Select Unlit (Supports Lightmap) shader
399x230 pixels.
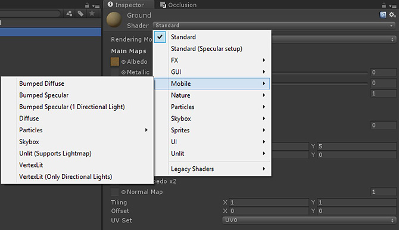77,154
